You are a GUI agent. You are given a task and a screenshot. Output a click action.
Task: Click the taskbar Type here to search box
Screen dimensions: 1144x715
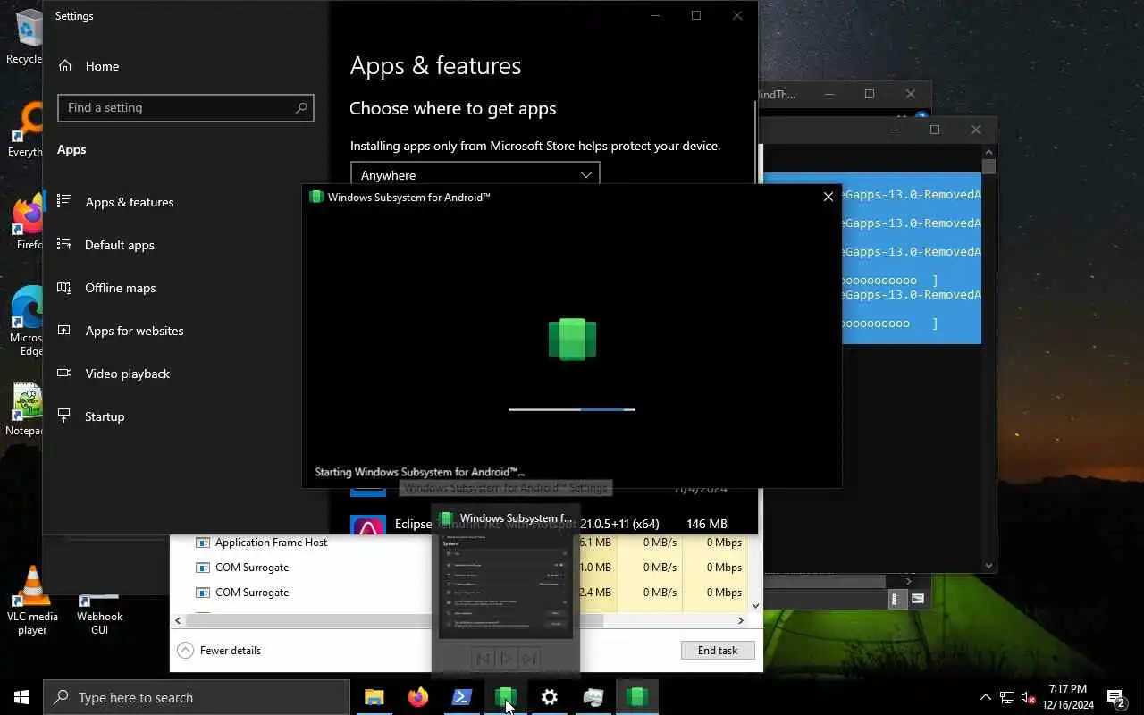coord(197,697)
